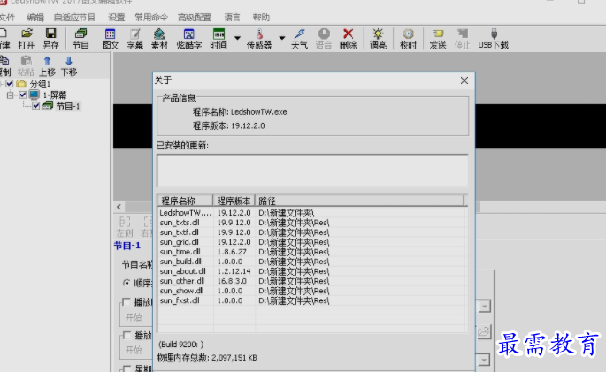Image resolution: width=606 pixels, height=372 pixels.
Task: Click the 传感器 sensor icon
Action: pos(259,39)
